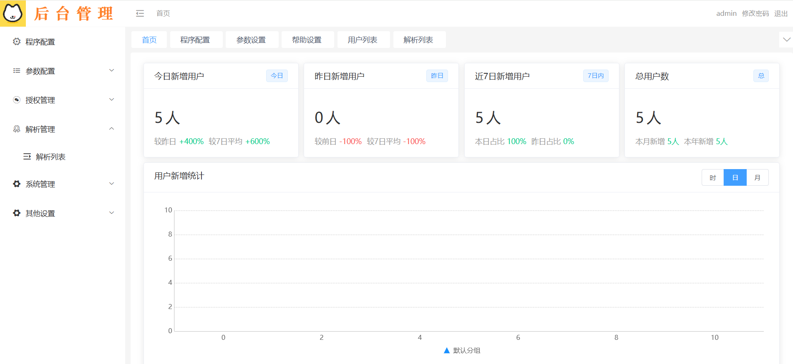Switch to the 用户列表 tab

363,40
